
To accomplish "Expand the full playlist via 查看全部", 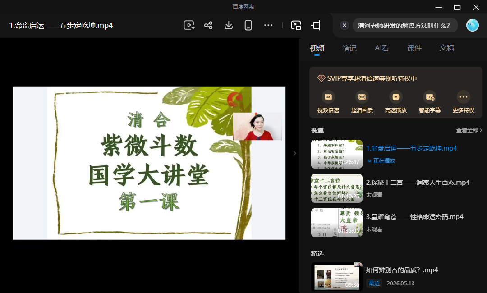I will [x=469, y=130].
